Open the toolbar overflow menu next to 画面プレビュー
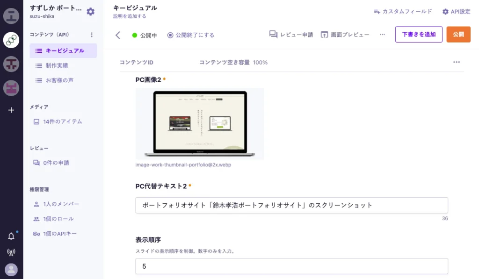479x279 pixels. coord(382,34)
